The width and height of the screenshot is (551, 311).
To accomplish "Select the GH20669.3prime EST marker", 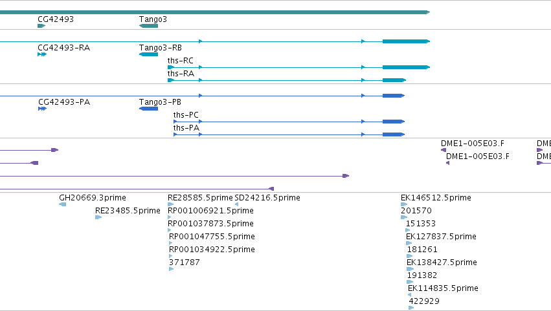I will pyautogui.click(x=63, y=204).
